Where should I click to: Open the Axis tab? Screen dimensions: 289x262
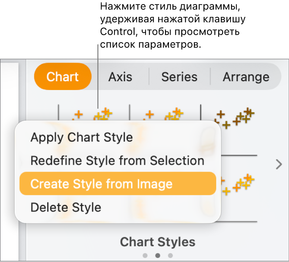click(x=120, y=77)
